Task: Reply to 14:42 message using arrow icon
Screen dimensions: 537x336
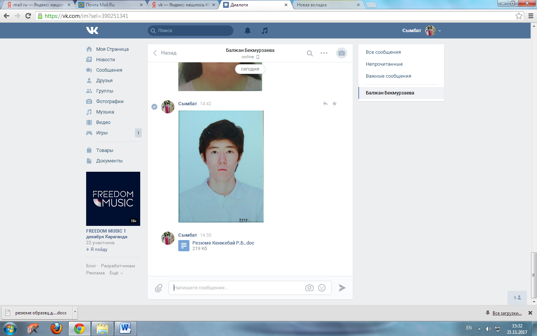Action: pyautogui.click(x=326, y=103)
